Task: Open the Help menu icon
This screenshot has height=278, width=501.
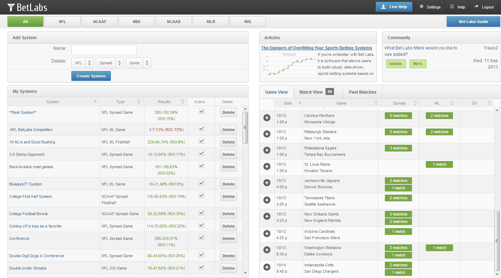Action: pos(452,7)
